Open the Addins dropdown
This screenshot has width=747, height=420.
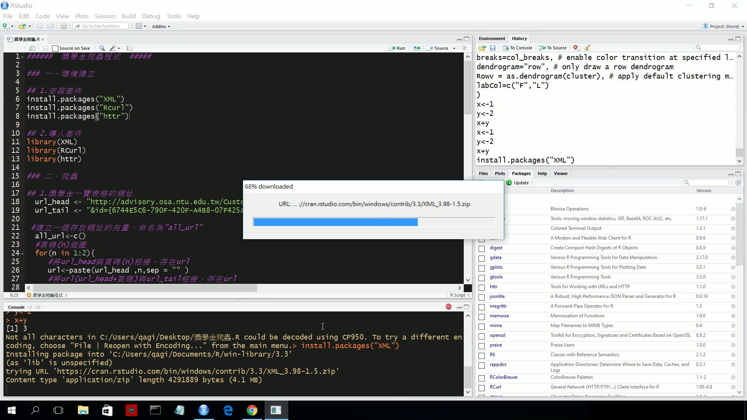tap(161, 26)
